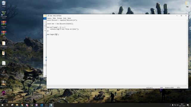
Task: Click the Ln/Col status bar indicator
Action: click(149, 87)
